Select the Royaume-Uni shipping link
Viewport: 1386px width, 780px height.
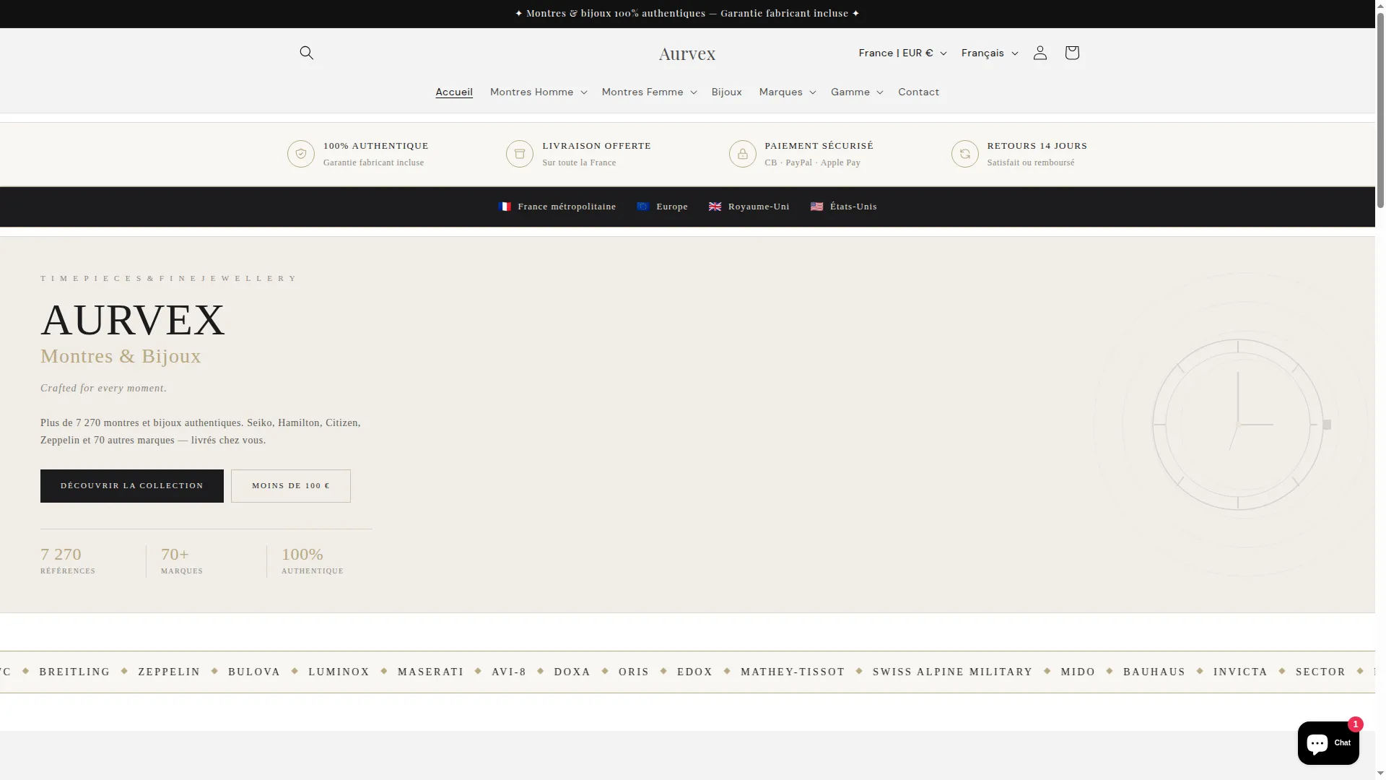(x=749, y=207)
